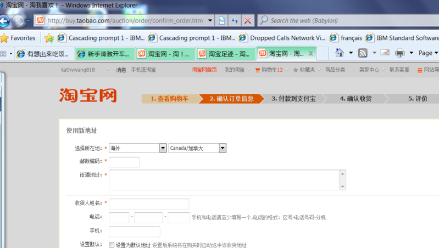Click the Taobao logo
This screenshot has width=439, height=248.
pyautogui.click(x=88, y=95)
